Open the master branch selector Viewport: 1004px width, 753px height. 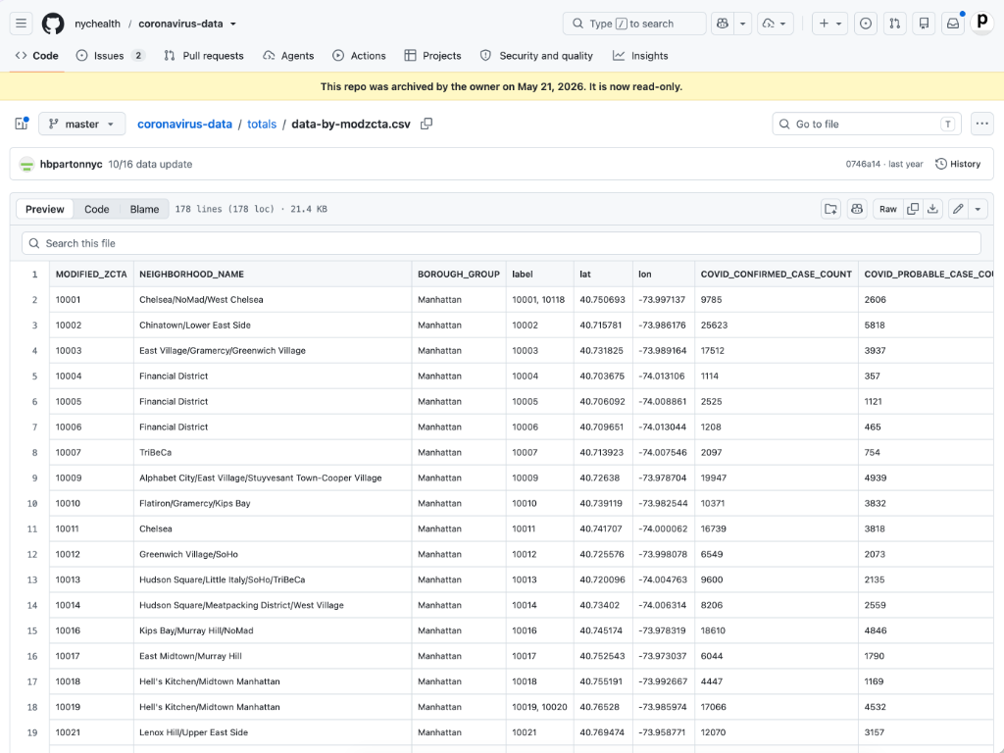(82, 124)
